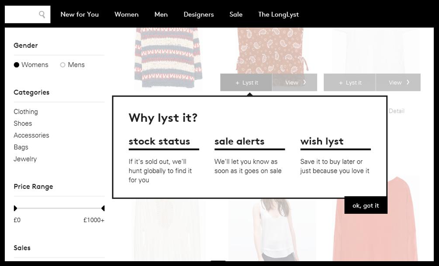439x266 pixels.
Task: View the paisley top product
Action: 295,82
